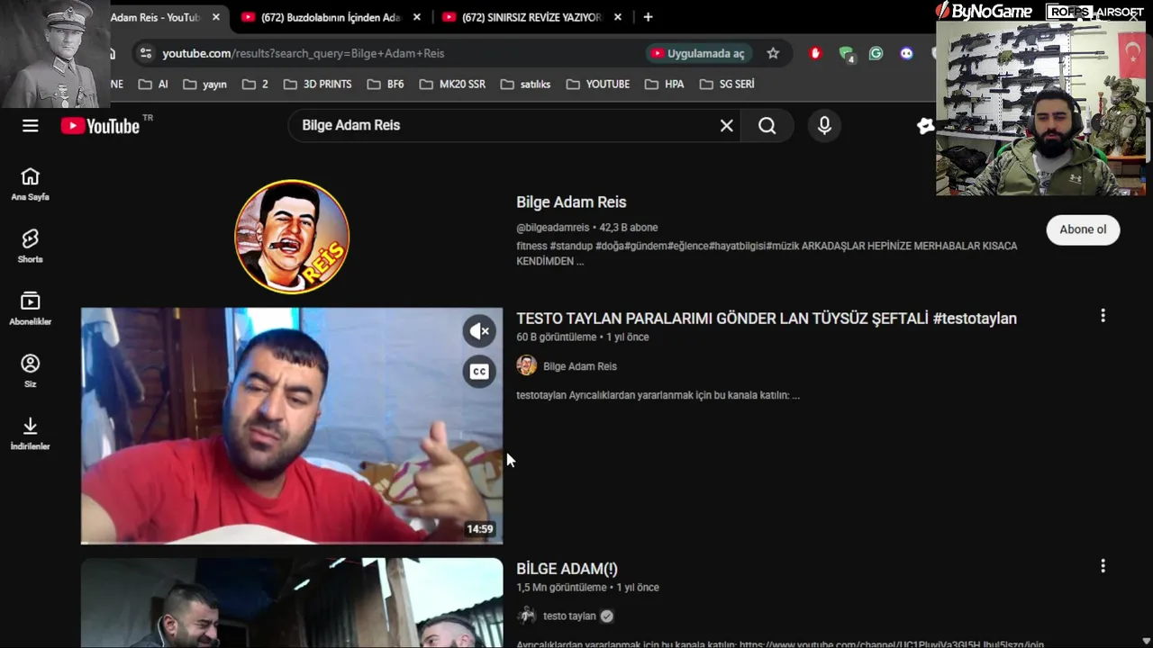The image size is (1153, 648).
Task: Open the YOUTUBE bookmarks folder
Action: (598, 84)
